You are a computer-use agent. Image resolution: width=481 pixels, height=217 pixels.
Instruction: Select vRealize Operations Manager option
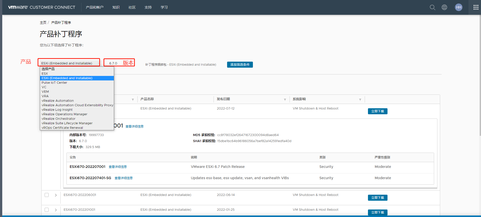coord(77,114)
